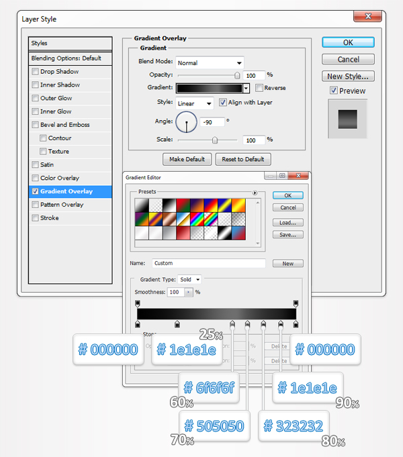403x457 pixels.
Task: Select the color stop at 60% location
Action: point(232,325)
